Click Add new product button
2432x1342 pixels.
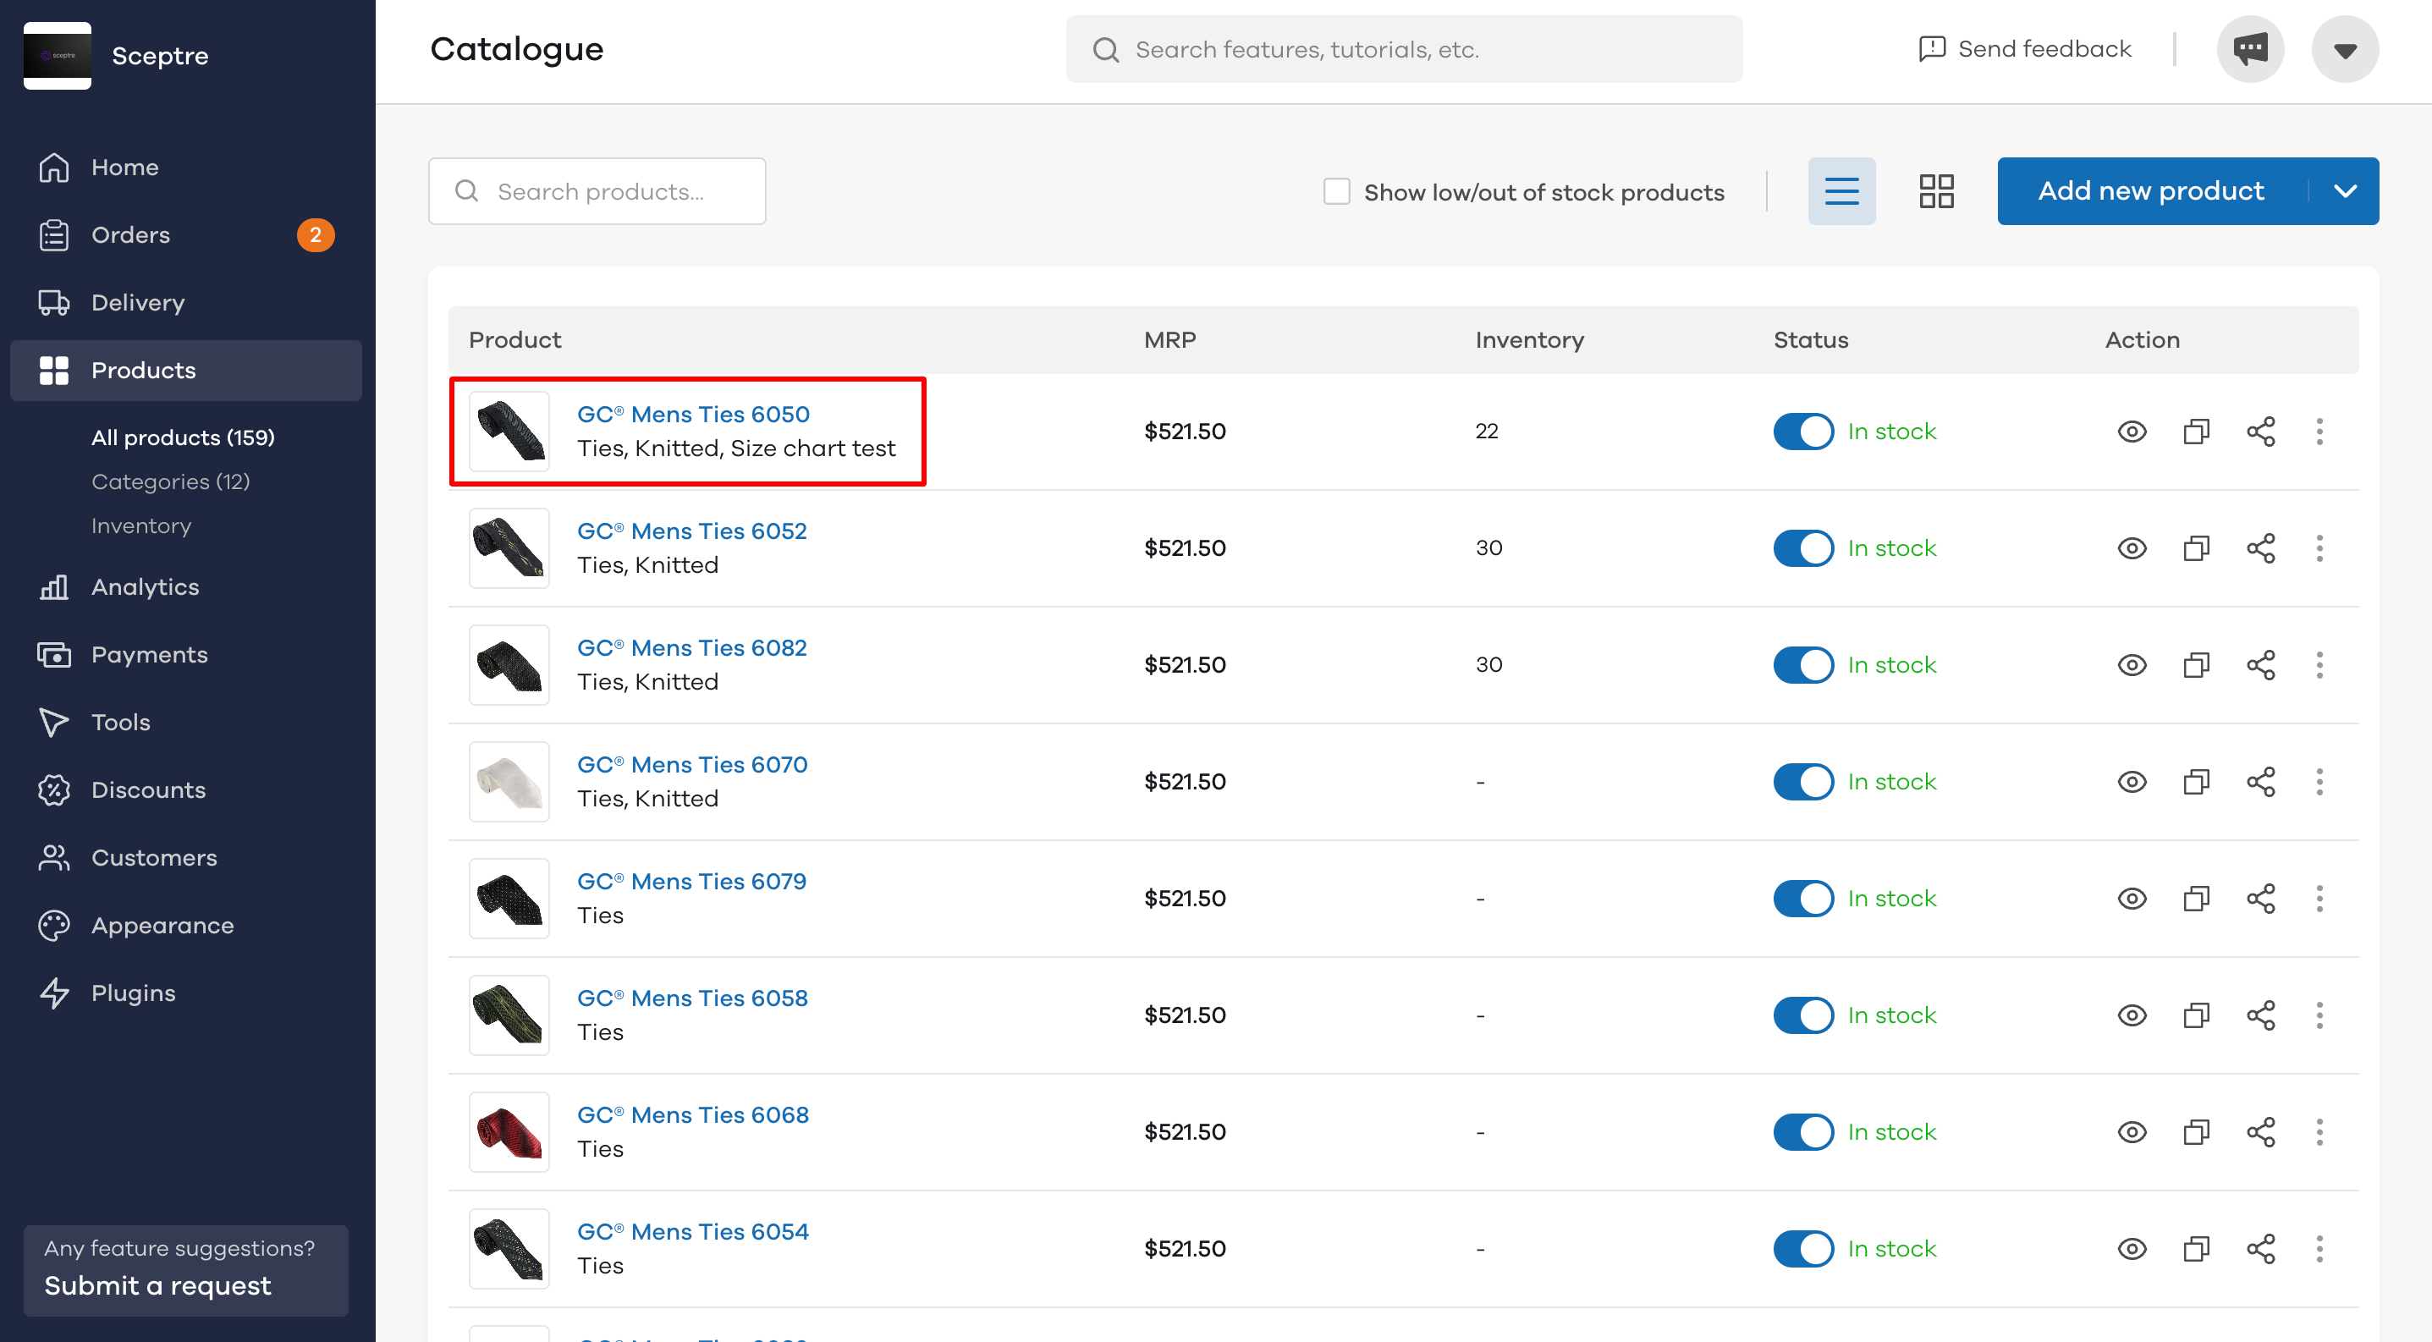click(x=2151, y=191)
